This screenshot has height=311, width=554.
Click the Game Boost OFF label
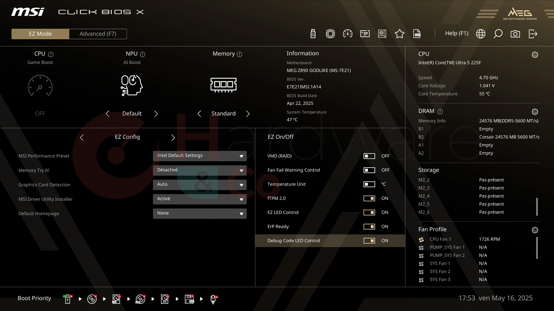click(x=40, y=114)
